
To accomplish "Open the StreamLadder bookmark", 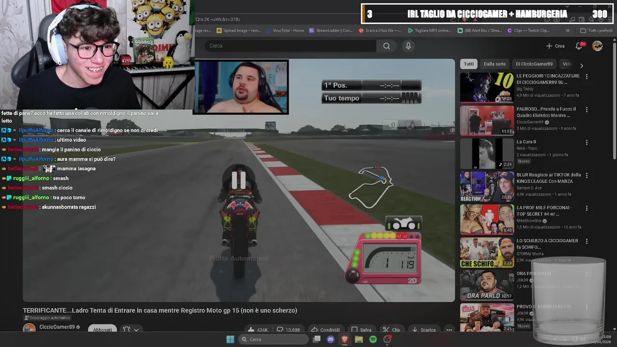I will click(331, 30).
